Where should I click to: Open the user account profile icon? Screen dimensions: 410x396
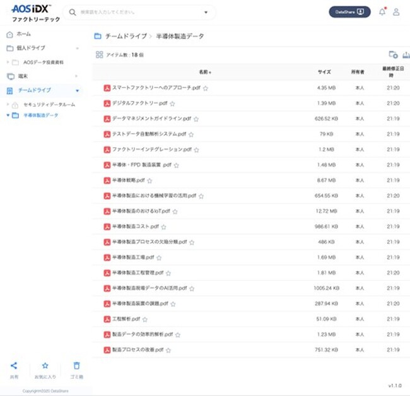396,12
